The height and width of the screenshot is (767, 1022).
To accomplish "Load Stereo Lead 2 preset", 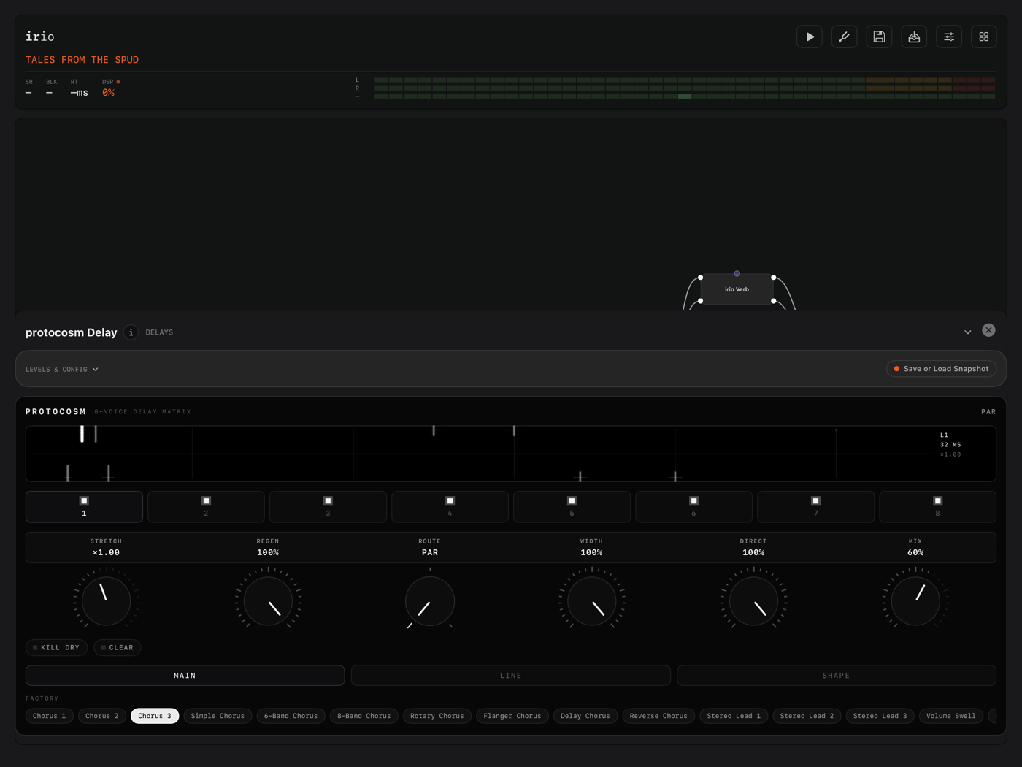I will pyautogui.click(x=807, y=716).
